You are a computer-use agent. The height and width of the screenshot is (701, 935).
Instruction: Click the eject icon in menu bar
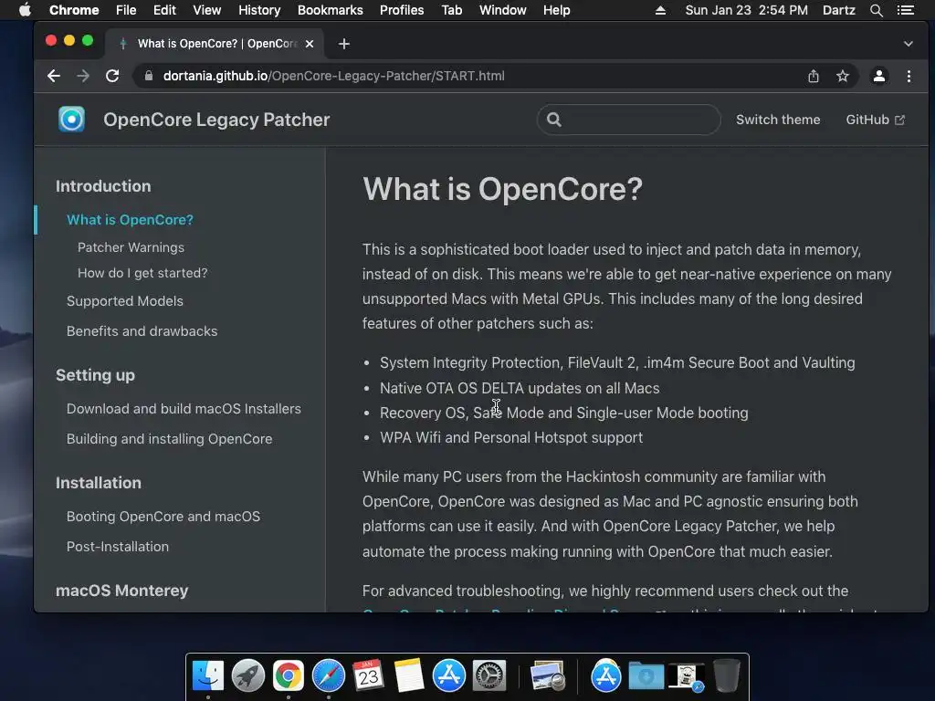pos(660,10)
